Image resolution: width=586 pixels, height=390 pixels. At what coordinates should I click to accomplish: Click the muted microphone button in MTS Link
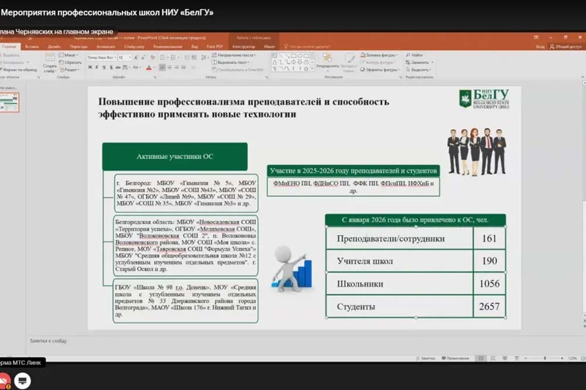4,379
